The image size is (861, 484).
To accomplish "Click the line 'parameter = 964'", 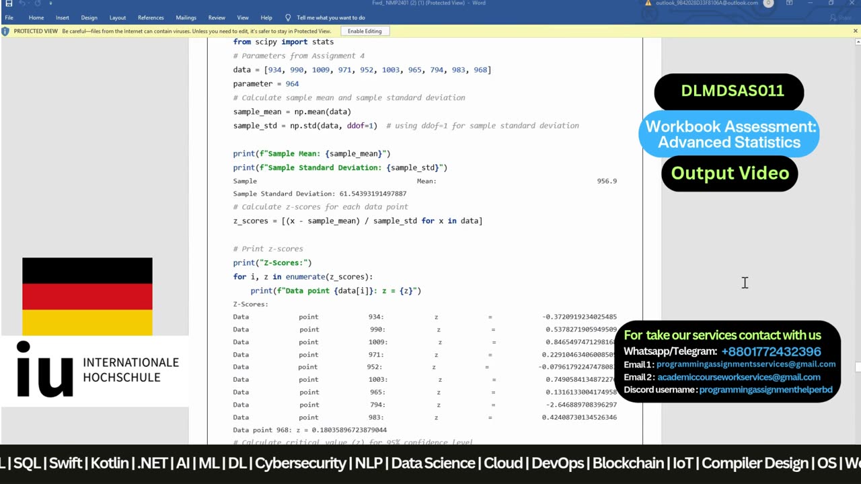I will 266,84.
